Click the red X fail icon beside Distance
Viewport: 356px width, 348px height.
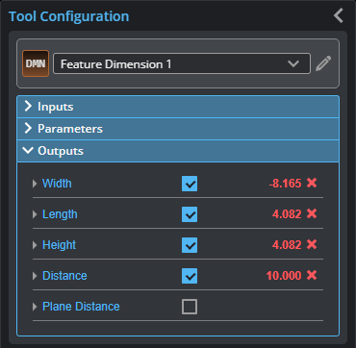(x=312, y=275)
